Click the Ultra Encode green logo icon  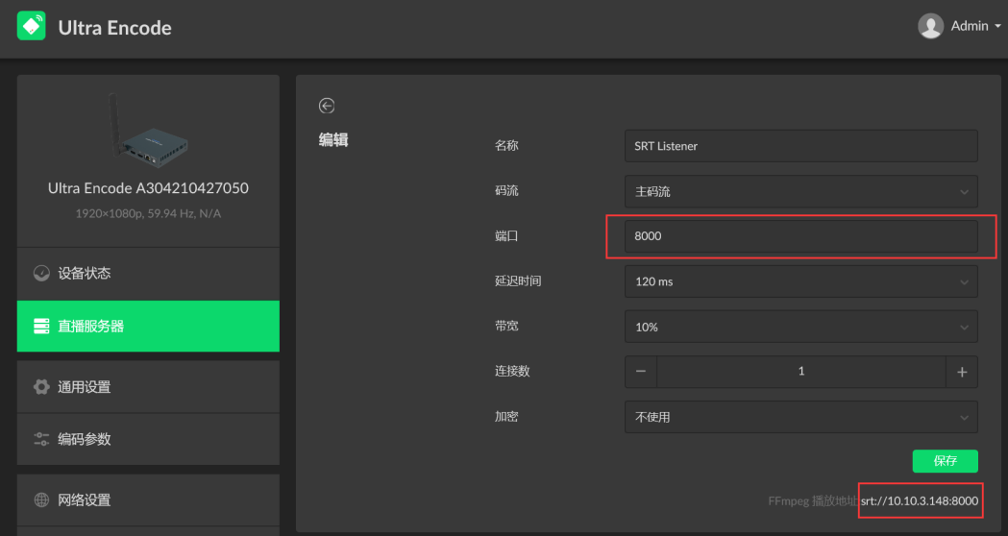click(32, 26)
